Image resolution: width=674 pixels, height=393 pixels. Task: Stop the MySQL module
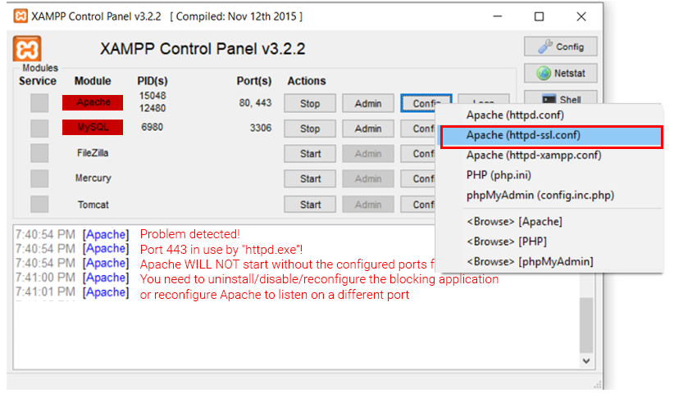pyautogui.click(x=310, y=129)
